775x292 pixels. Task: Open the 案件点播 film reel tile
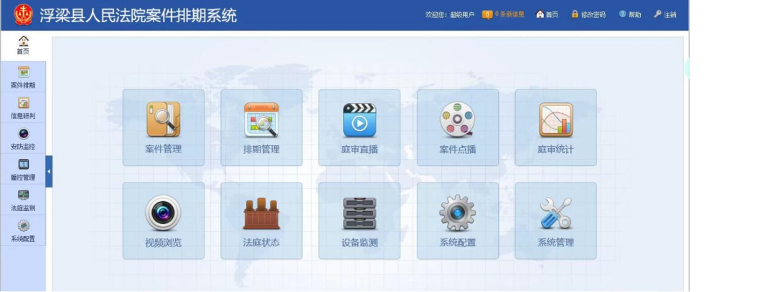click(458, 127)
